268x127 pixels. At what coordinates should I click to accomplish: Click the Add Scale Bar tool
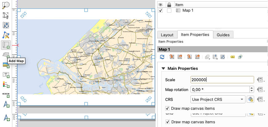pyautogui.click(x=6, y=95)
